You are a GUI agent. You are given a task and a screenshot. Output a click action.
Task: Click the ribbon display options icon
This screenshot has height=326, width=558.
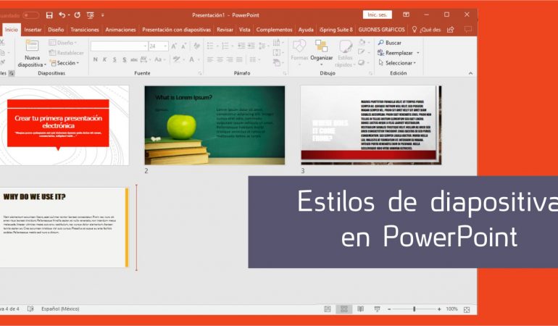point(406,14)
